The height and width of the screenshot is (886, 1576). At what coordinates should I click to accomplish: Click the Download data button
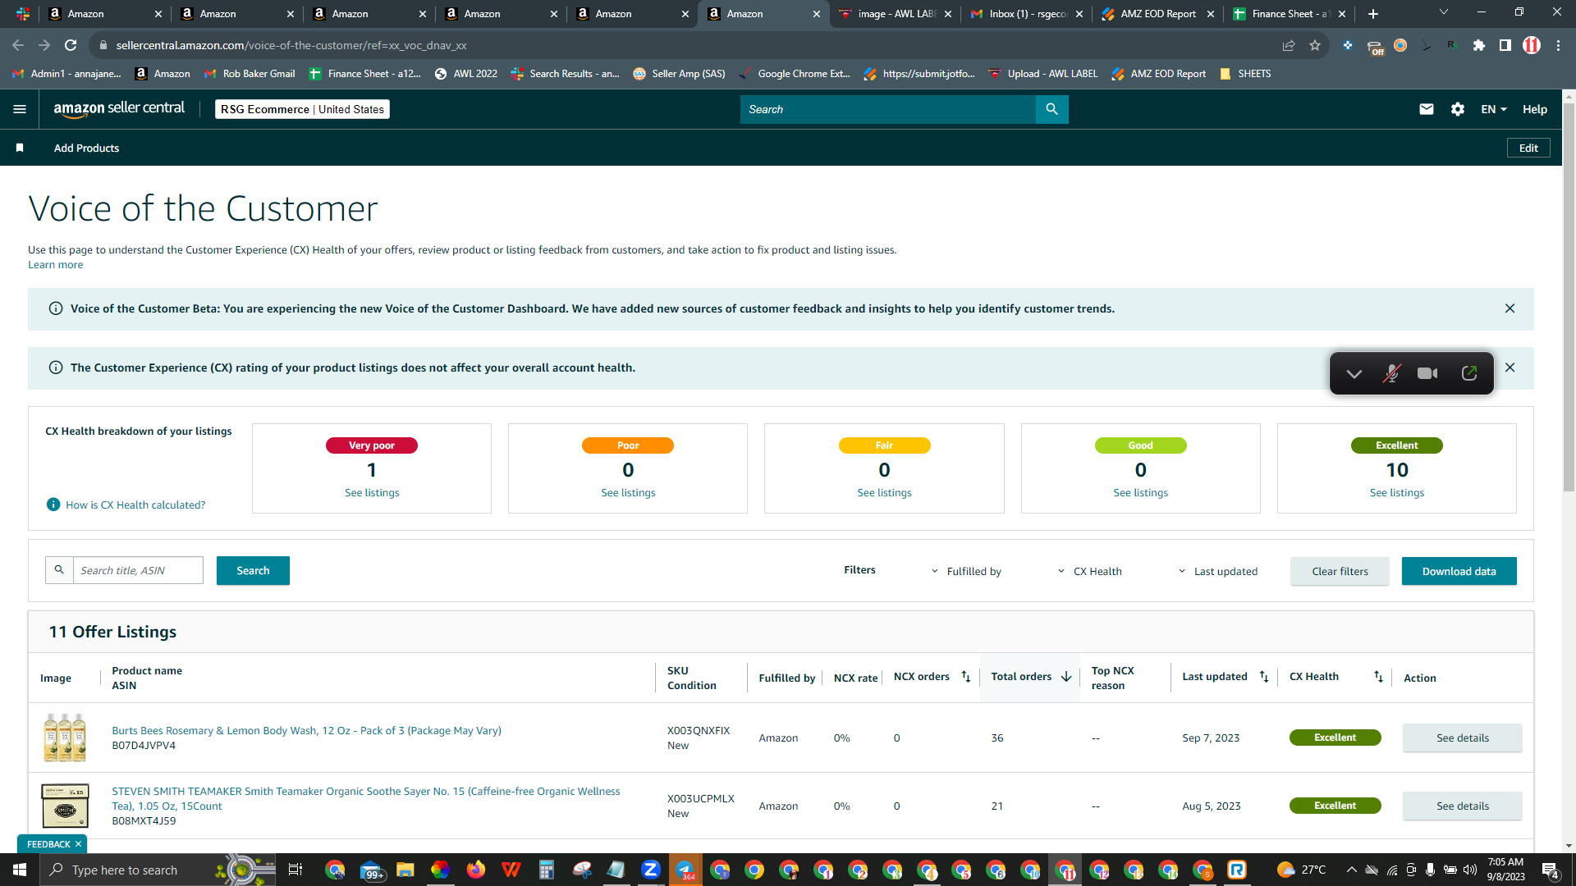1459,572
